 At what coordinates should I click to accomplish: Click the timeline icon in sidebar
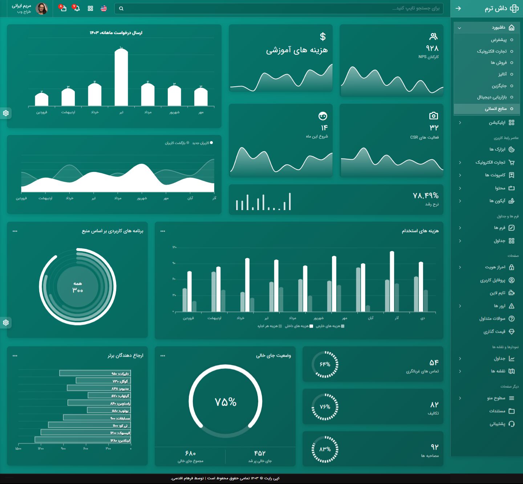point(511,293)
